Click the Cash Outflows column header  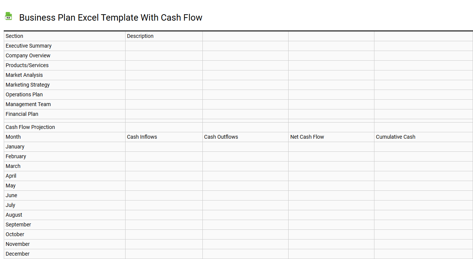coord(221,137)
